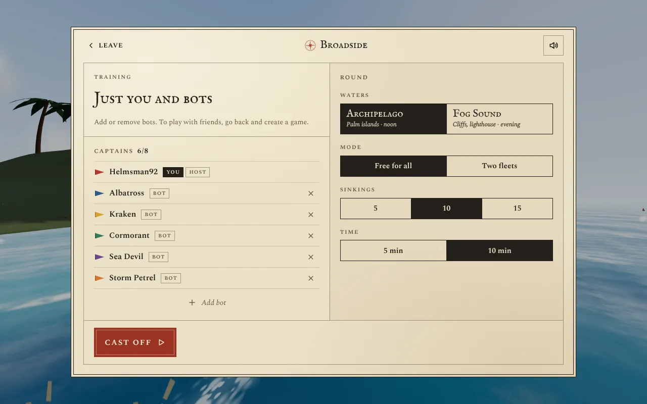The image size is (647, 404).
Task: Click the back chevron next to Leave
Action: point(91,45)
